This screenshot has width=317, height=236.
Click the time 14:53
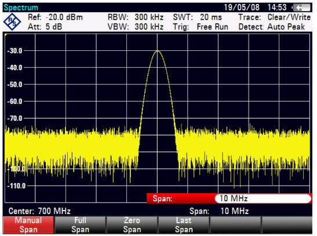(277, 8)
